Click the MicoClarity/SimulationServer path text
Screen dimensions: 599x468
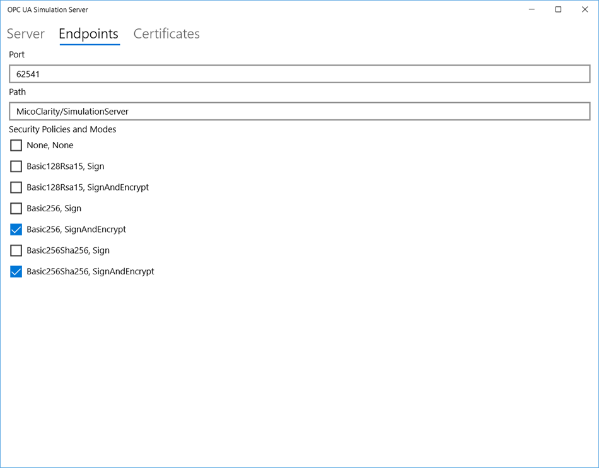[x=78, y=111]
